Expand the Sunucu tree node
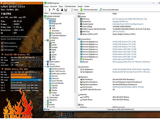Image resolution: width=160 pixels, height=120 pixels. [45, 64]
